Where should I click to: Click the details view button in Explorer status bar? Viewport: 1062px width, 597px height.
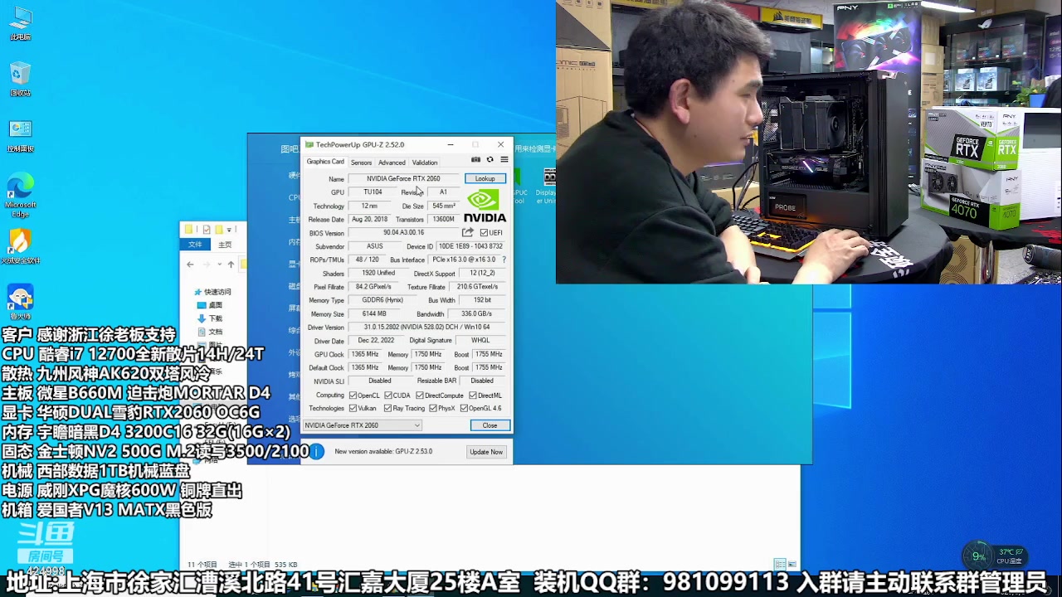click(x=780, y=565)
